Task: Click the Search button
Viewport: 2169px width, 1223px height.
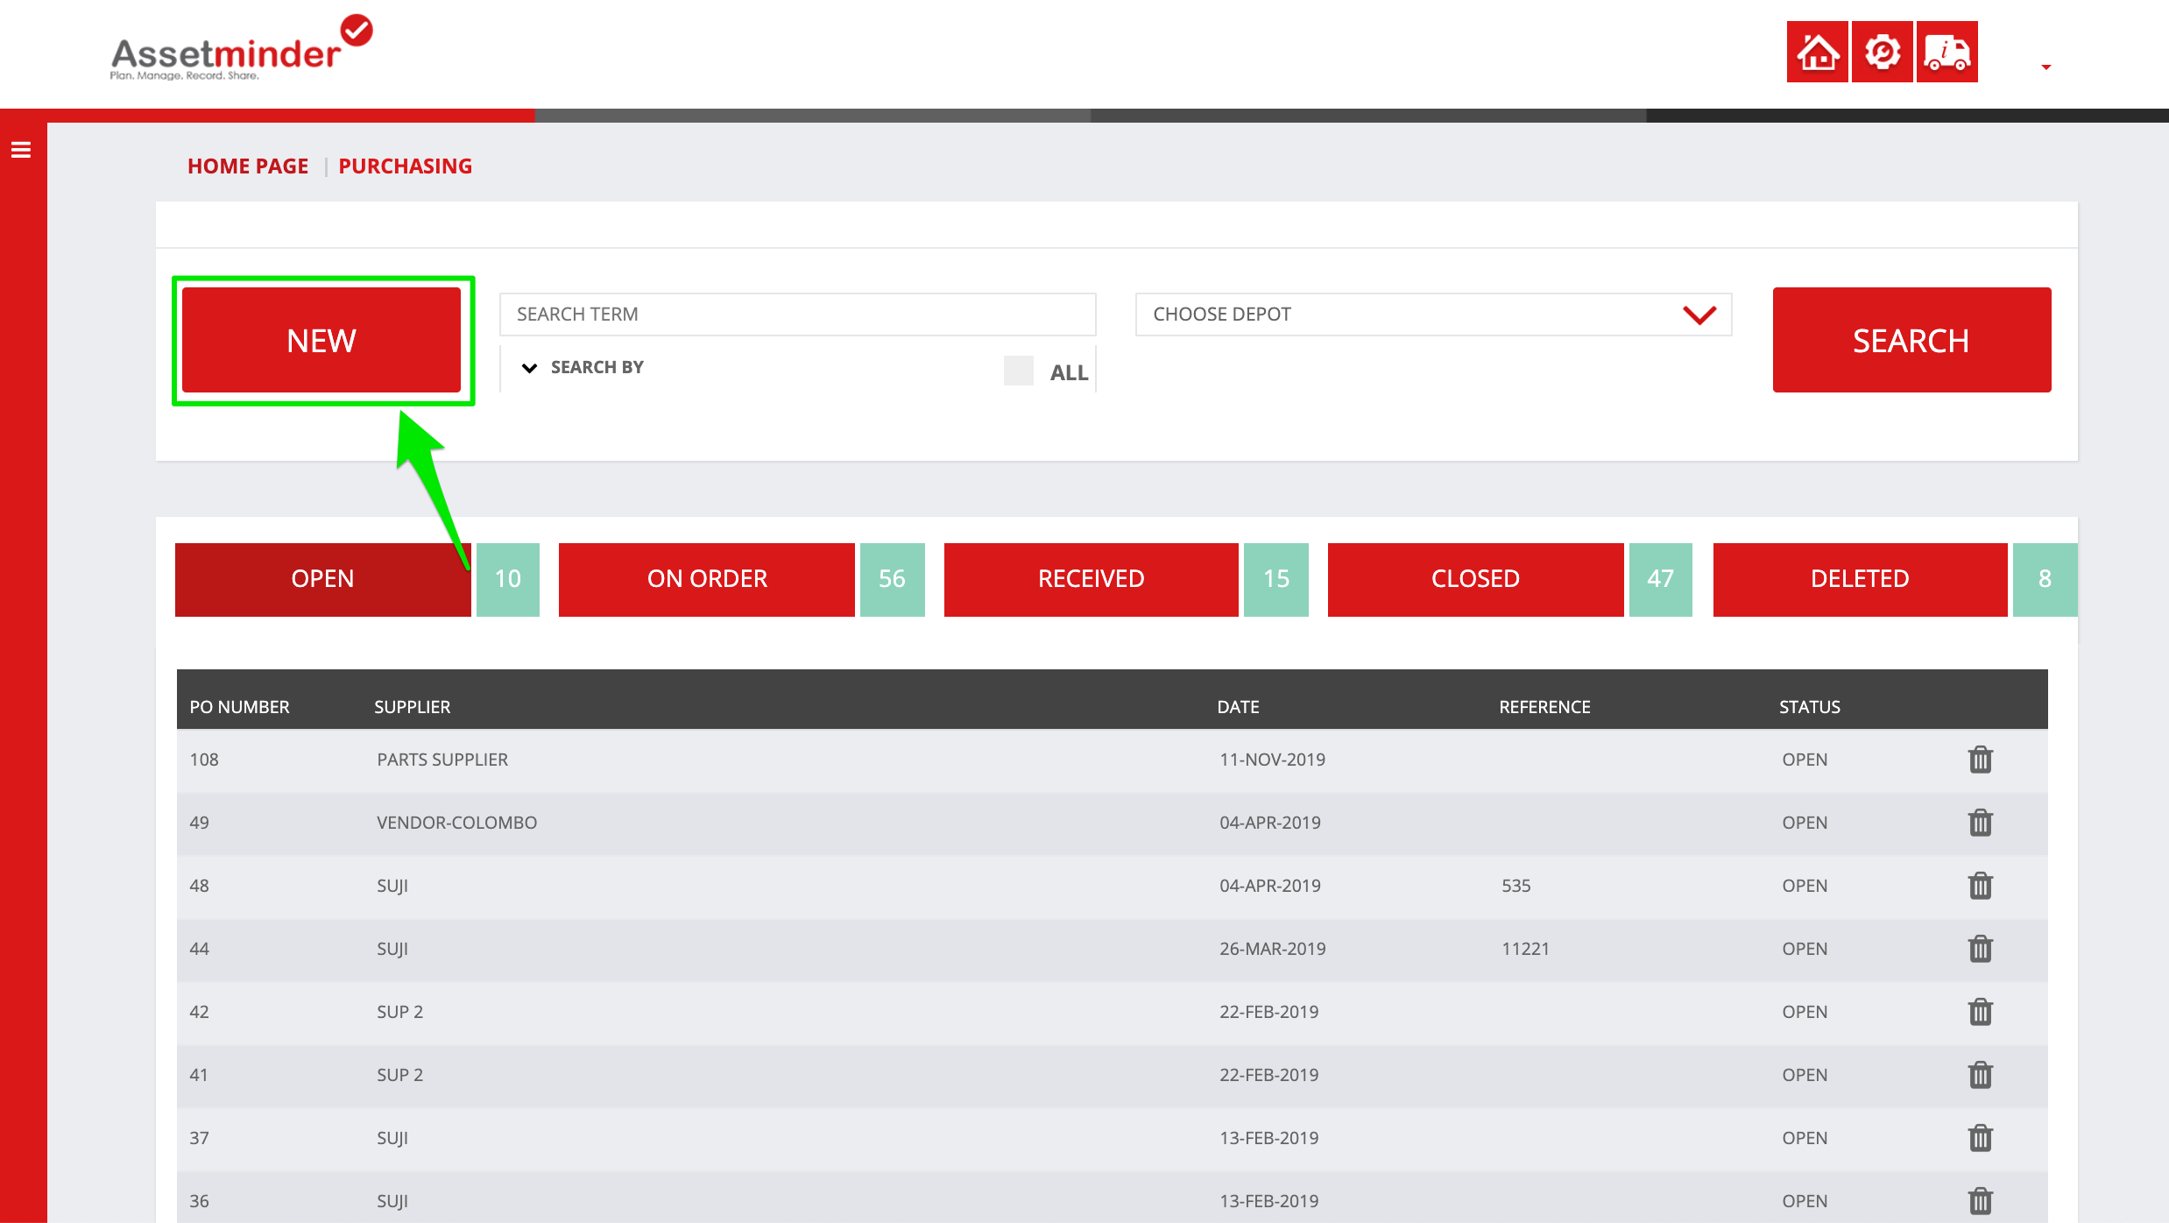Action: click(x=1911, y=340)
